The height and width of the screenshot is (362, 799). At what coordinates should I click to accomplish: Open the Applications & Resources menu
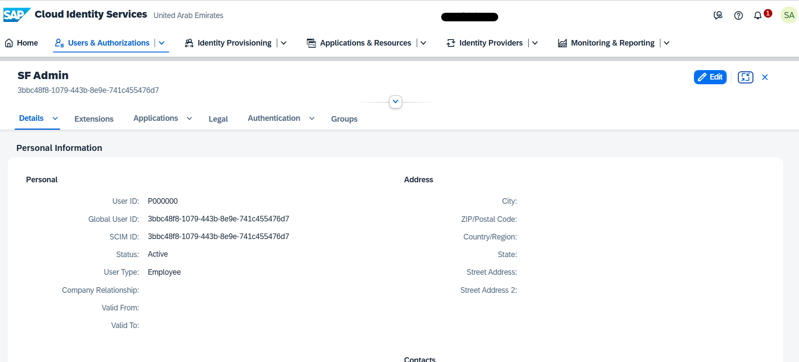point(365,43)
